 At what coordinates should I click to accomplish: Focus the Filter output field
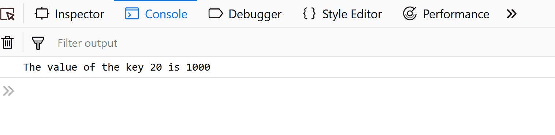(x=304, y=43)
